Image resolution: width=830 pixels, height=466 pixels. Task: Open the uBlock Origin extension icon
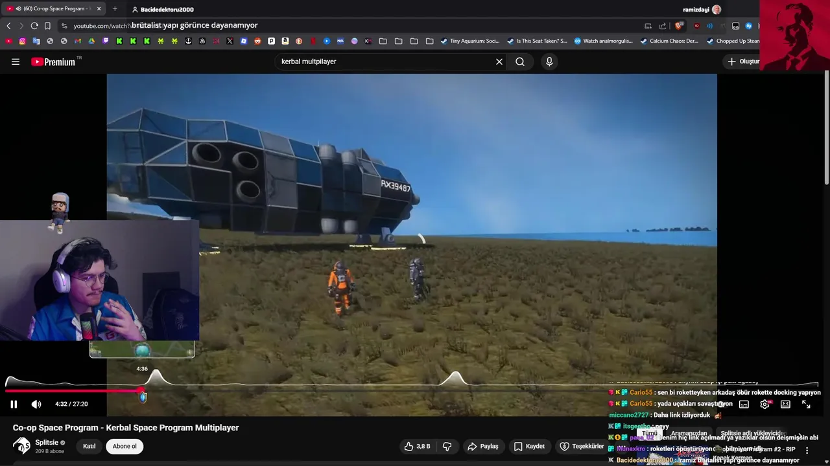coord(696,26)
